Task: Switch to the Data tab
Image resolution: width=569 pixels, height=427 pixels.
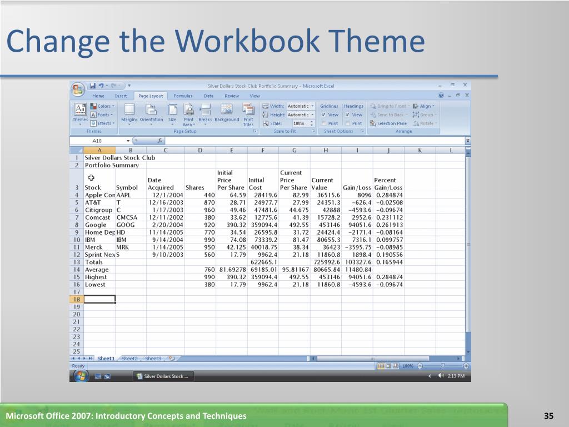Action: tap(209, 96)
